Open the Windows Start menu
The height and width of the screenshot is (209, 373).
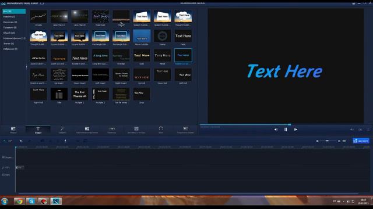click(x=5, y=201)
